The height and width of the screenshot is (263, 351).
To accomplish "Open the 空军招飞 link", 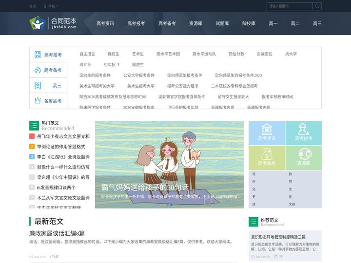I will pyautogui.click(x=112, y=65).
